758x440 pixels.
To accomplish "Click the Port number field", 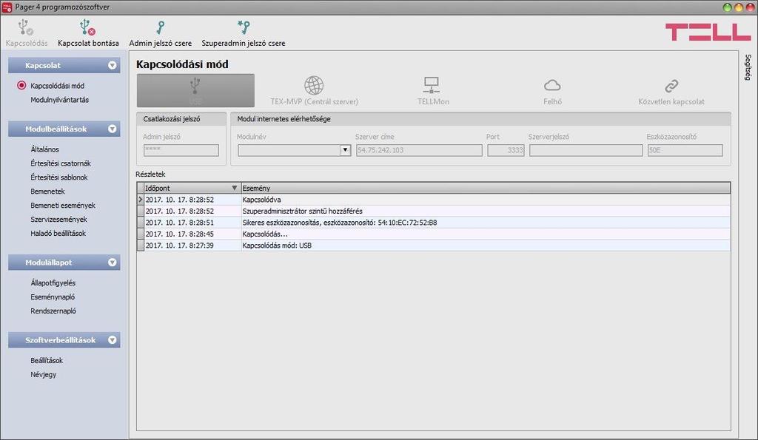I will [506, 150].
